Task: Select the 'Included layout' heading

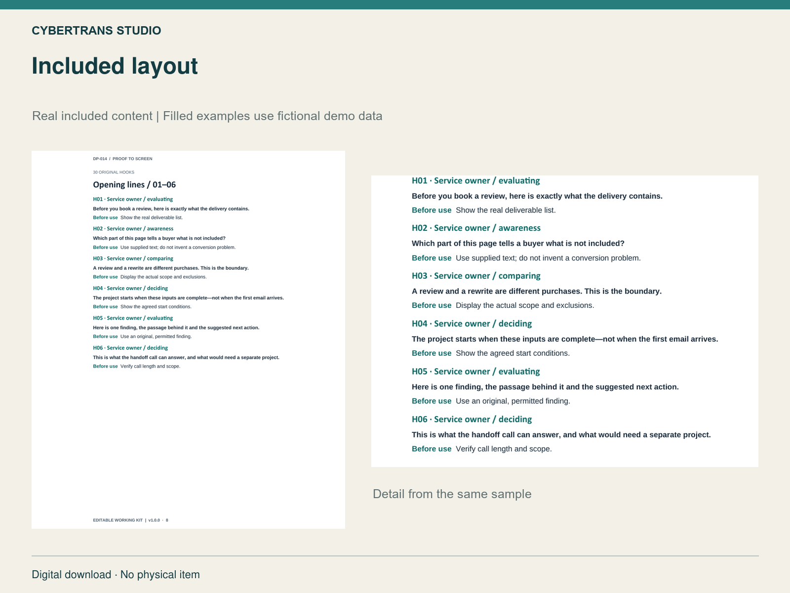Action: point(115,66)
